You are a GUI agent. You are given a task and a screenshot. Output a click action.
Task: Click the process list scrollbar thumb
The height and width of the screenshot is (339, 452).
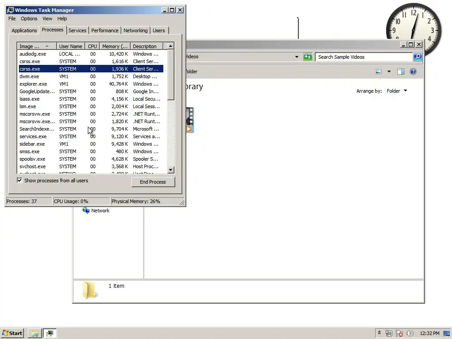[x=171, y=75]
